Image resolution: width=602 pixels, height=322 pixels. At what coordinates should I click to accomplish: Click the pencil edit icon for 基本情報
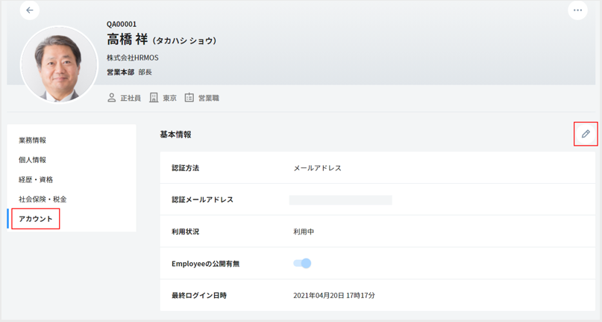tap(586, 134)
